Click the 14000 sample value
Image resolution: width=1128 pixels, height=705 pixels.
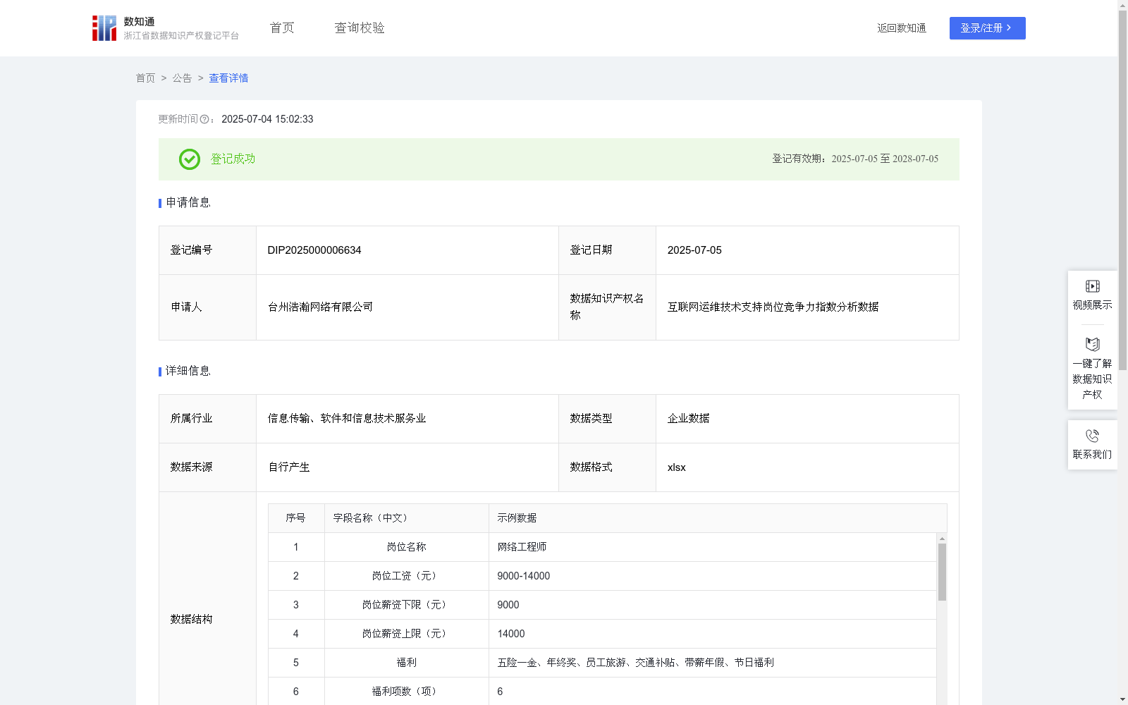point(511,634)
